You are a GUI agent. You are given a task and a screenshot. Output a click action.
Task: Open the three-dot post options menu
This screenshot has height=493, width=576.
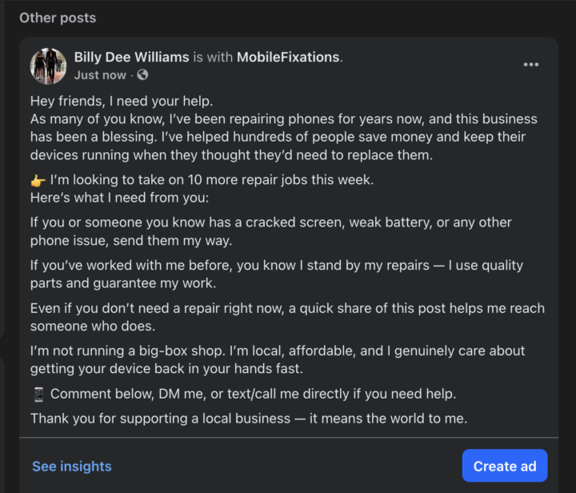pos(531,65)
